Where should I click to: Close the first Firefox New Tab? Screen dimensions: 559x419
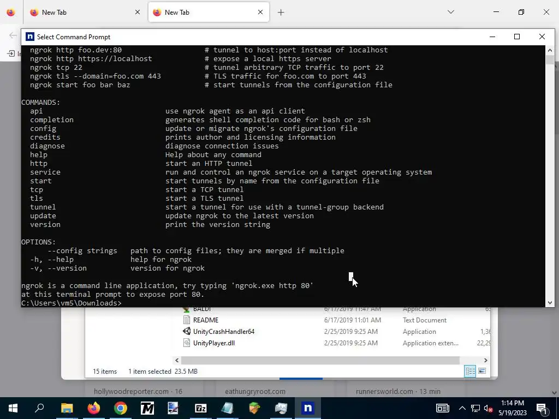(138, 12)
